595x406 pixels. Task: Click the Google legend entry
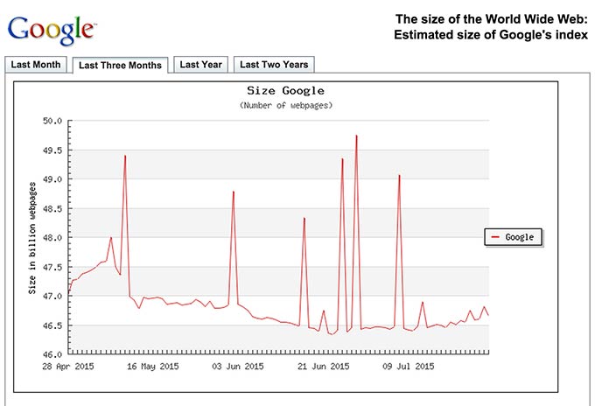click(x=514, y=237)
